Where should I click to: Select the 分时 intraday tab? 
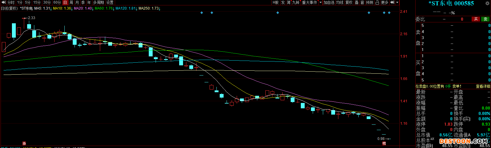(x=11, y=2)
